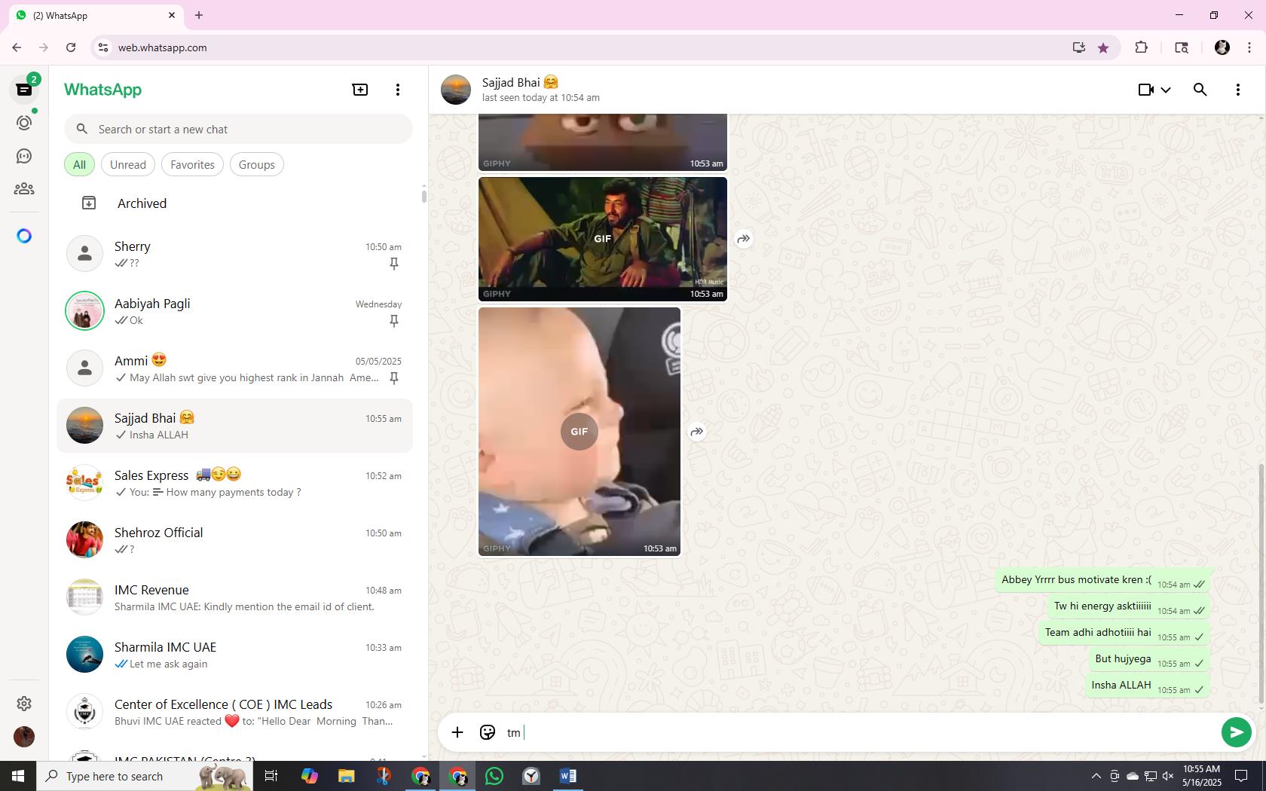Open Meta AI circle icon
This screenshot has height=791, width=1266.
click(24, 237)
